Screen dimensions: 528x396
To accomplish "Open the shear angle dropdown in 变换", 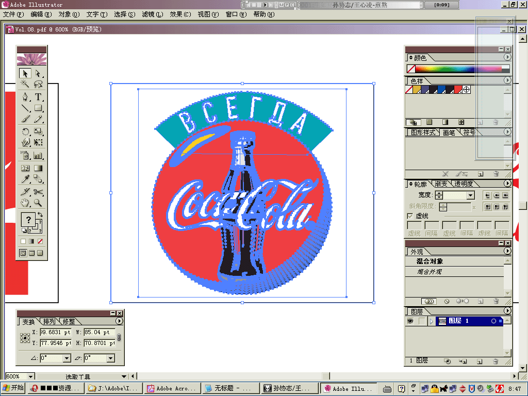I will 111,358.
